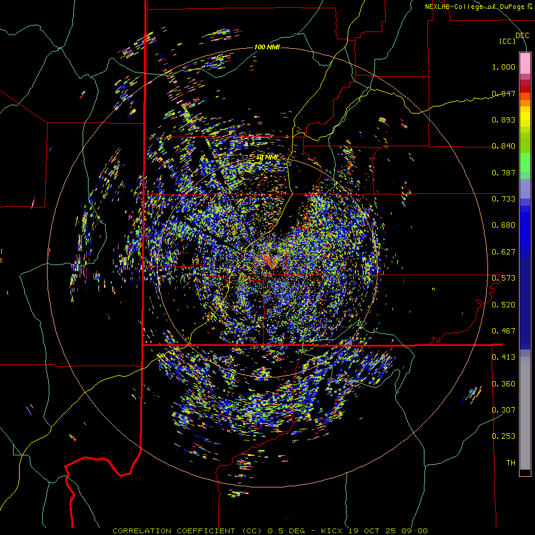535x535 pixels.
Task: Click the DCC product label
Action: (x=522, y=36)
